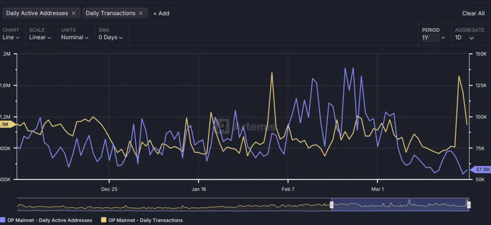Click left handle of range selector

pyautogui.click(x=332, y=205)
